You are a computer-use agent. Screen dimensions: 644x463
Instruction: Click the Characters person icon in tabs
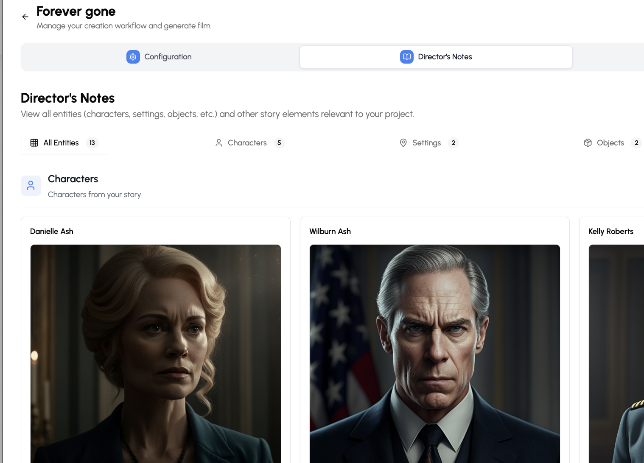pos(219,143)
